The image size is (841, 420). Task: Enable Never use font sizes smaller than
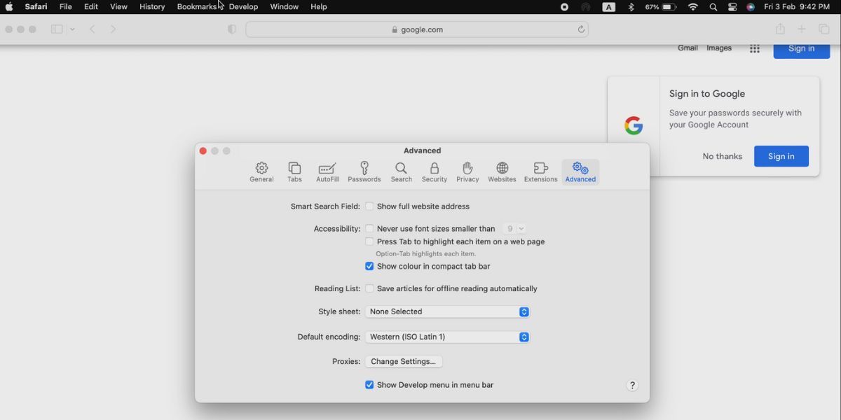tap(369, 229)
